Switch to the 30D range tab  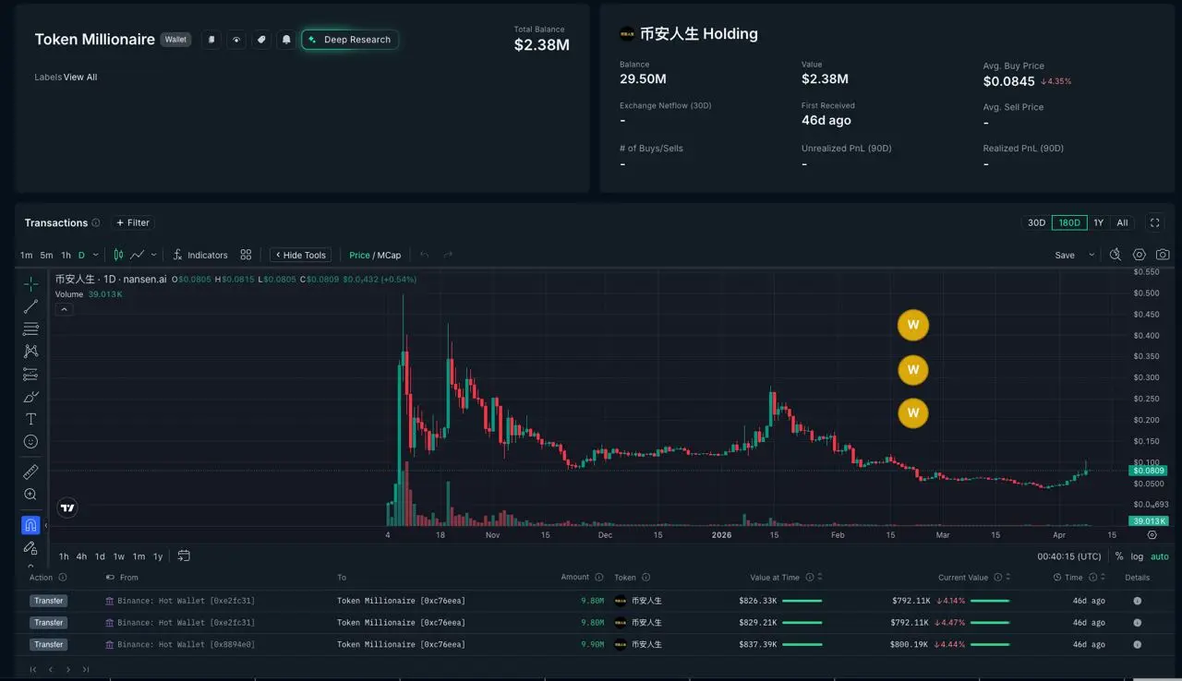1035,222
